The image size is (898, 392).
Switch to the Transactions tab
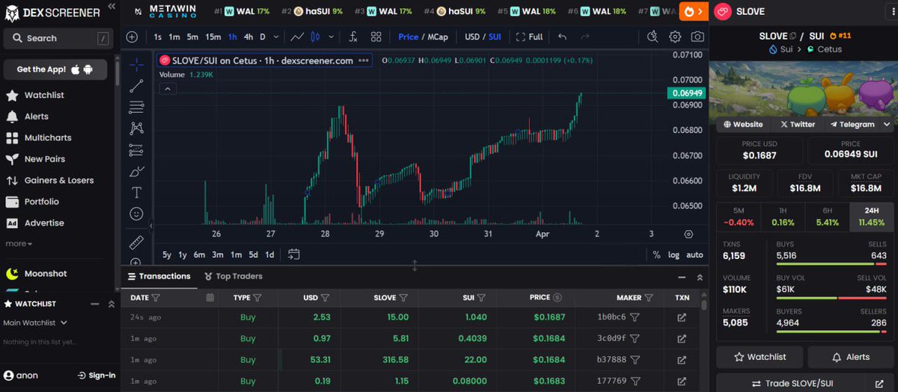(159, 276)
